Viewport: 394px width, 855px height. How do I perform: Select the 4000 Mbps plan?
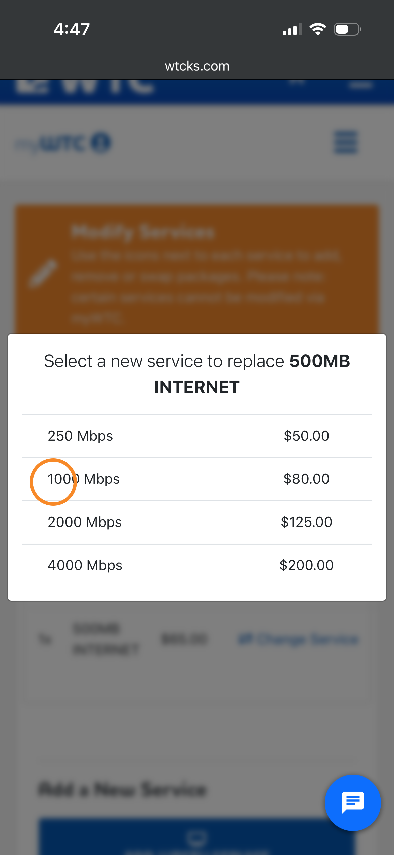[x=85, y=565]
